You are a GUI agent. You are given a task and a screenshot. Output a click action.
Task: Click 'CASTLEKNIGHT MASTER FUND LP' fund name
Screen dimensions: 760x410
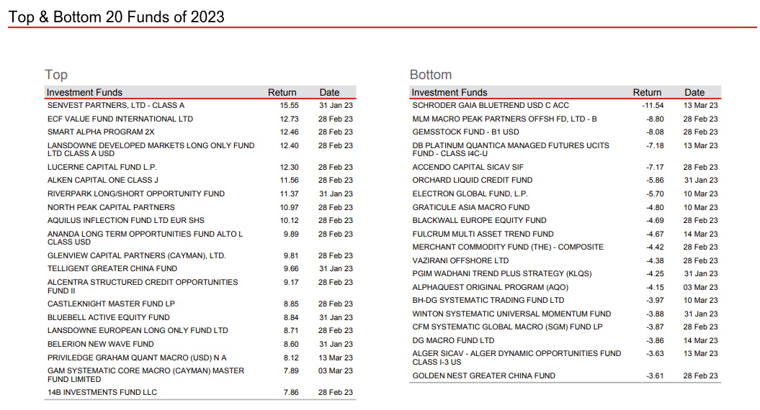[111, 304]
